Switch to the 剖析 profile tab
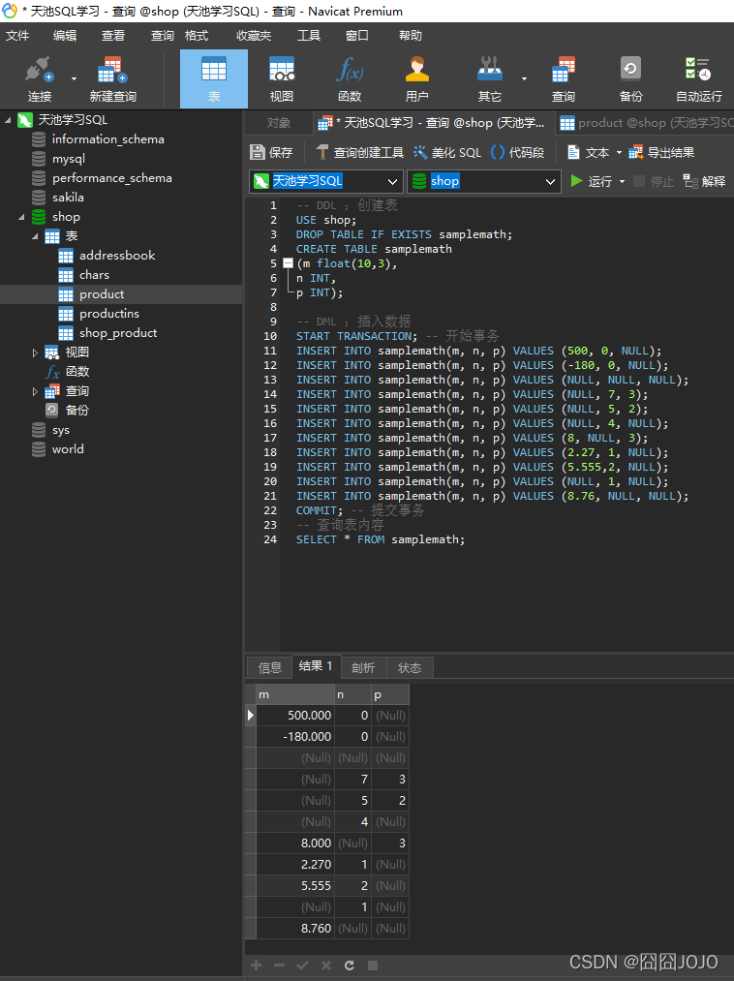This screenshot has width=734, height=981. pos(363,667)
